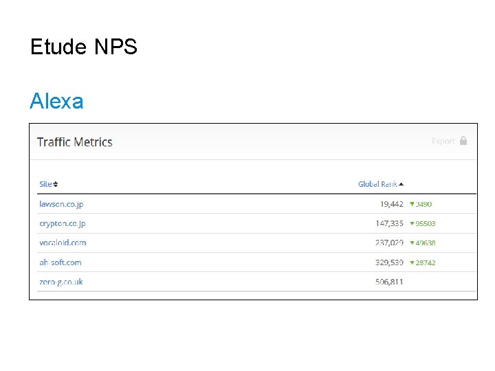
Task: Sort by Global Rank column
Action: pyautogui.click(x=377, y=184)
